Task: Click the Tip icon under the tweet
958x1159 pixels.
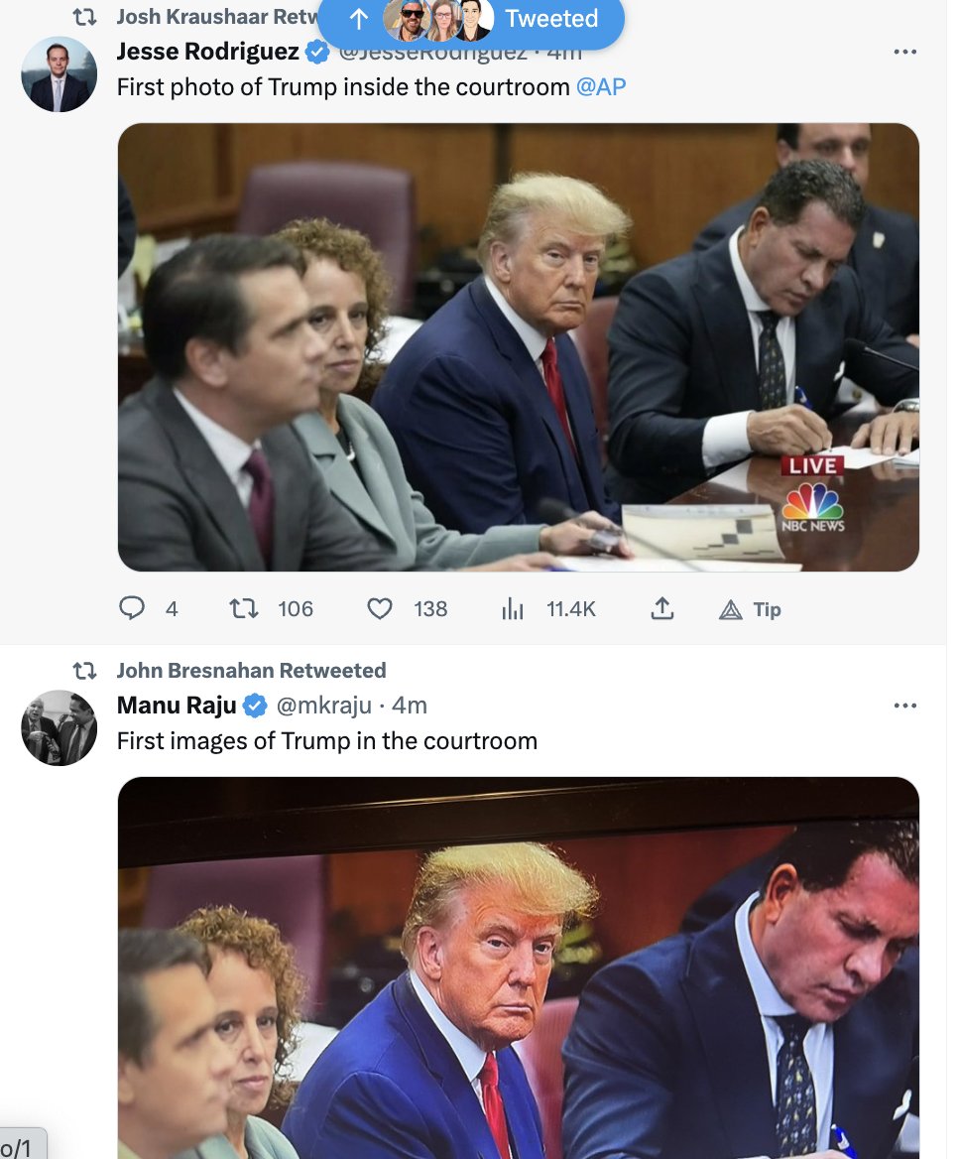Action: 731,609
